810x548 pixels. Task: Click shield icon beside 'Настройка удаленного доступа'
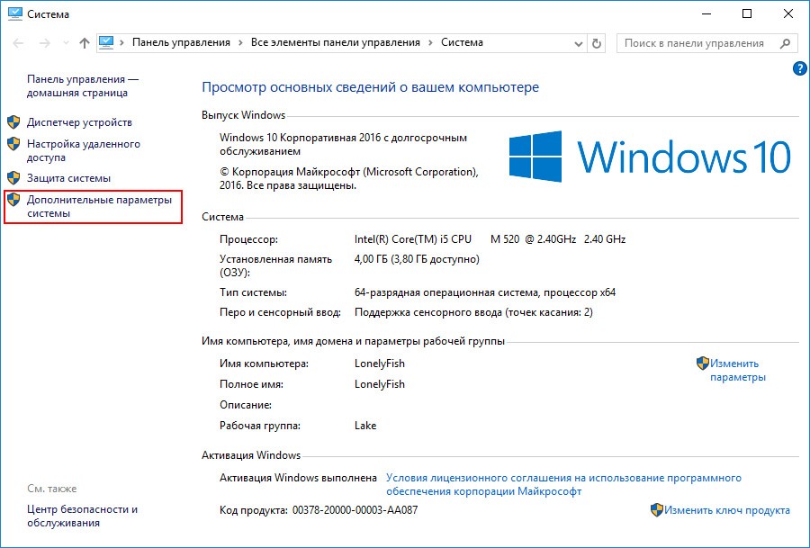point(13,144)
